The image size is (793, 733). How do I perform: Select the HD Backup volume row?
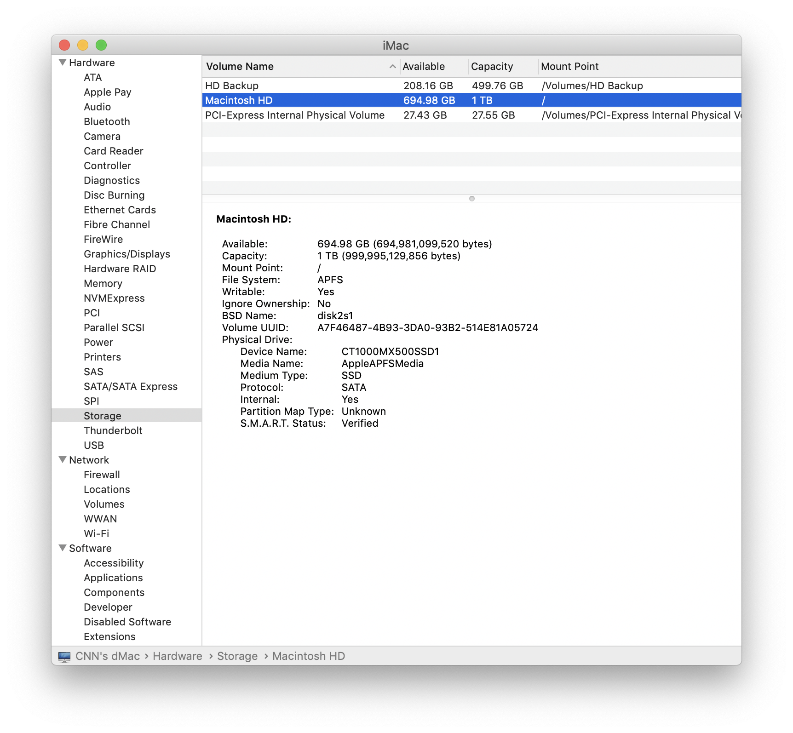coord(472,86)
